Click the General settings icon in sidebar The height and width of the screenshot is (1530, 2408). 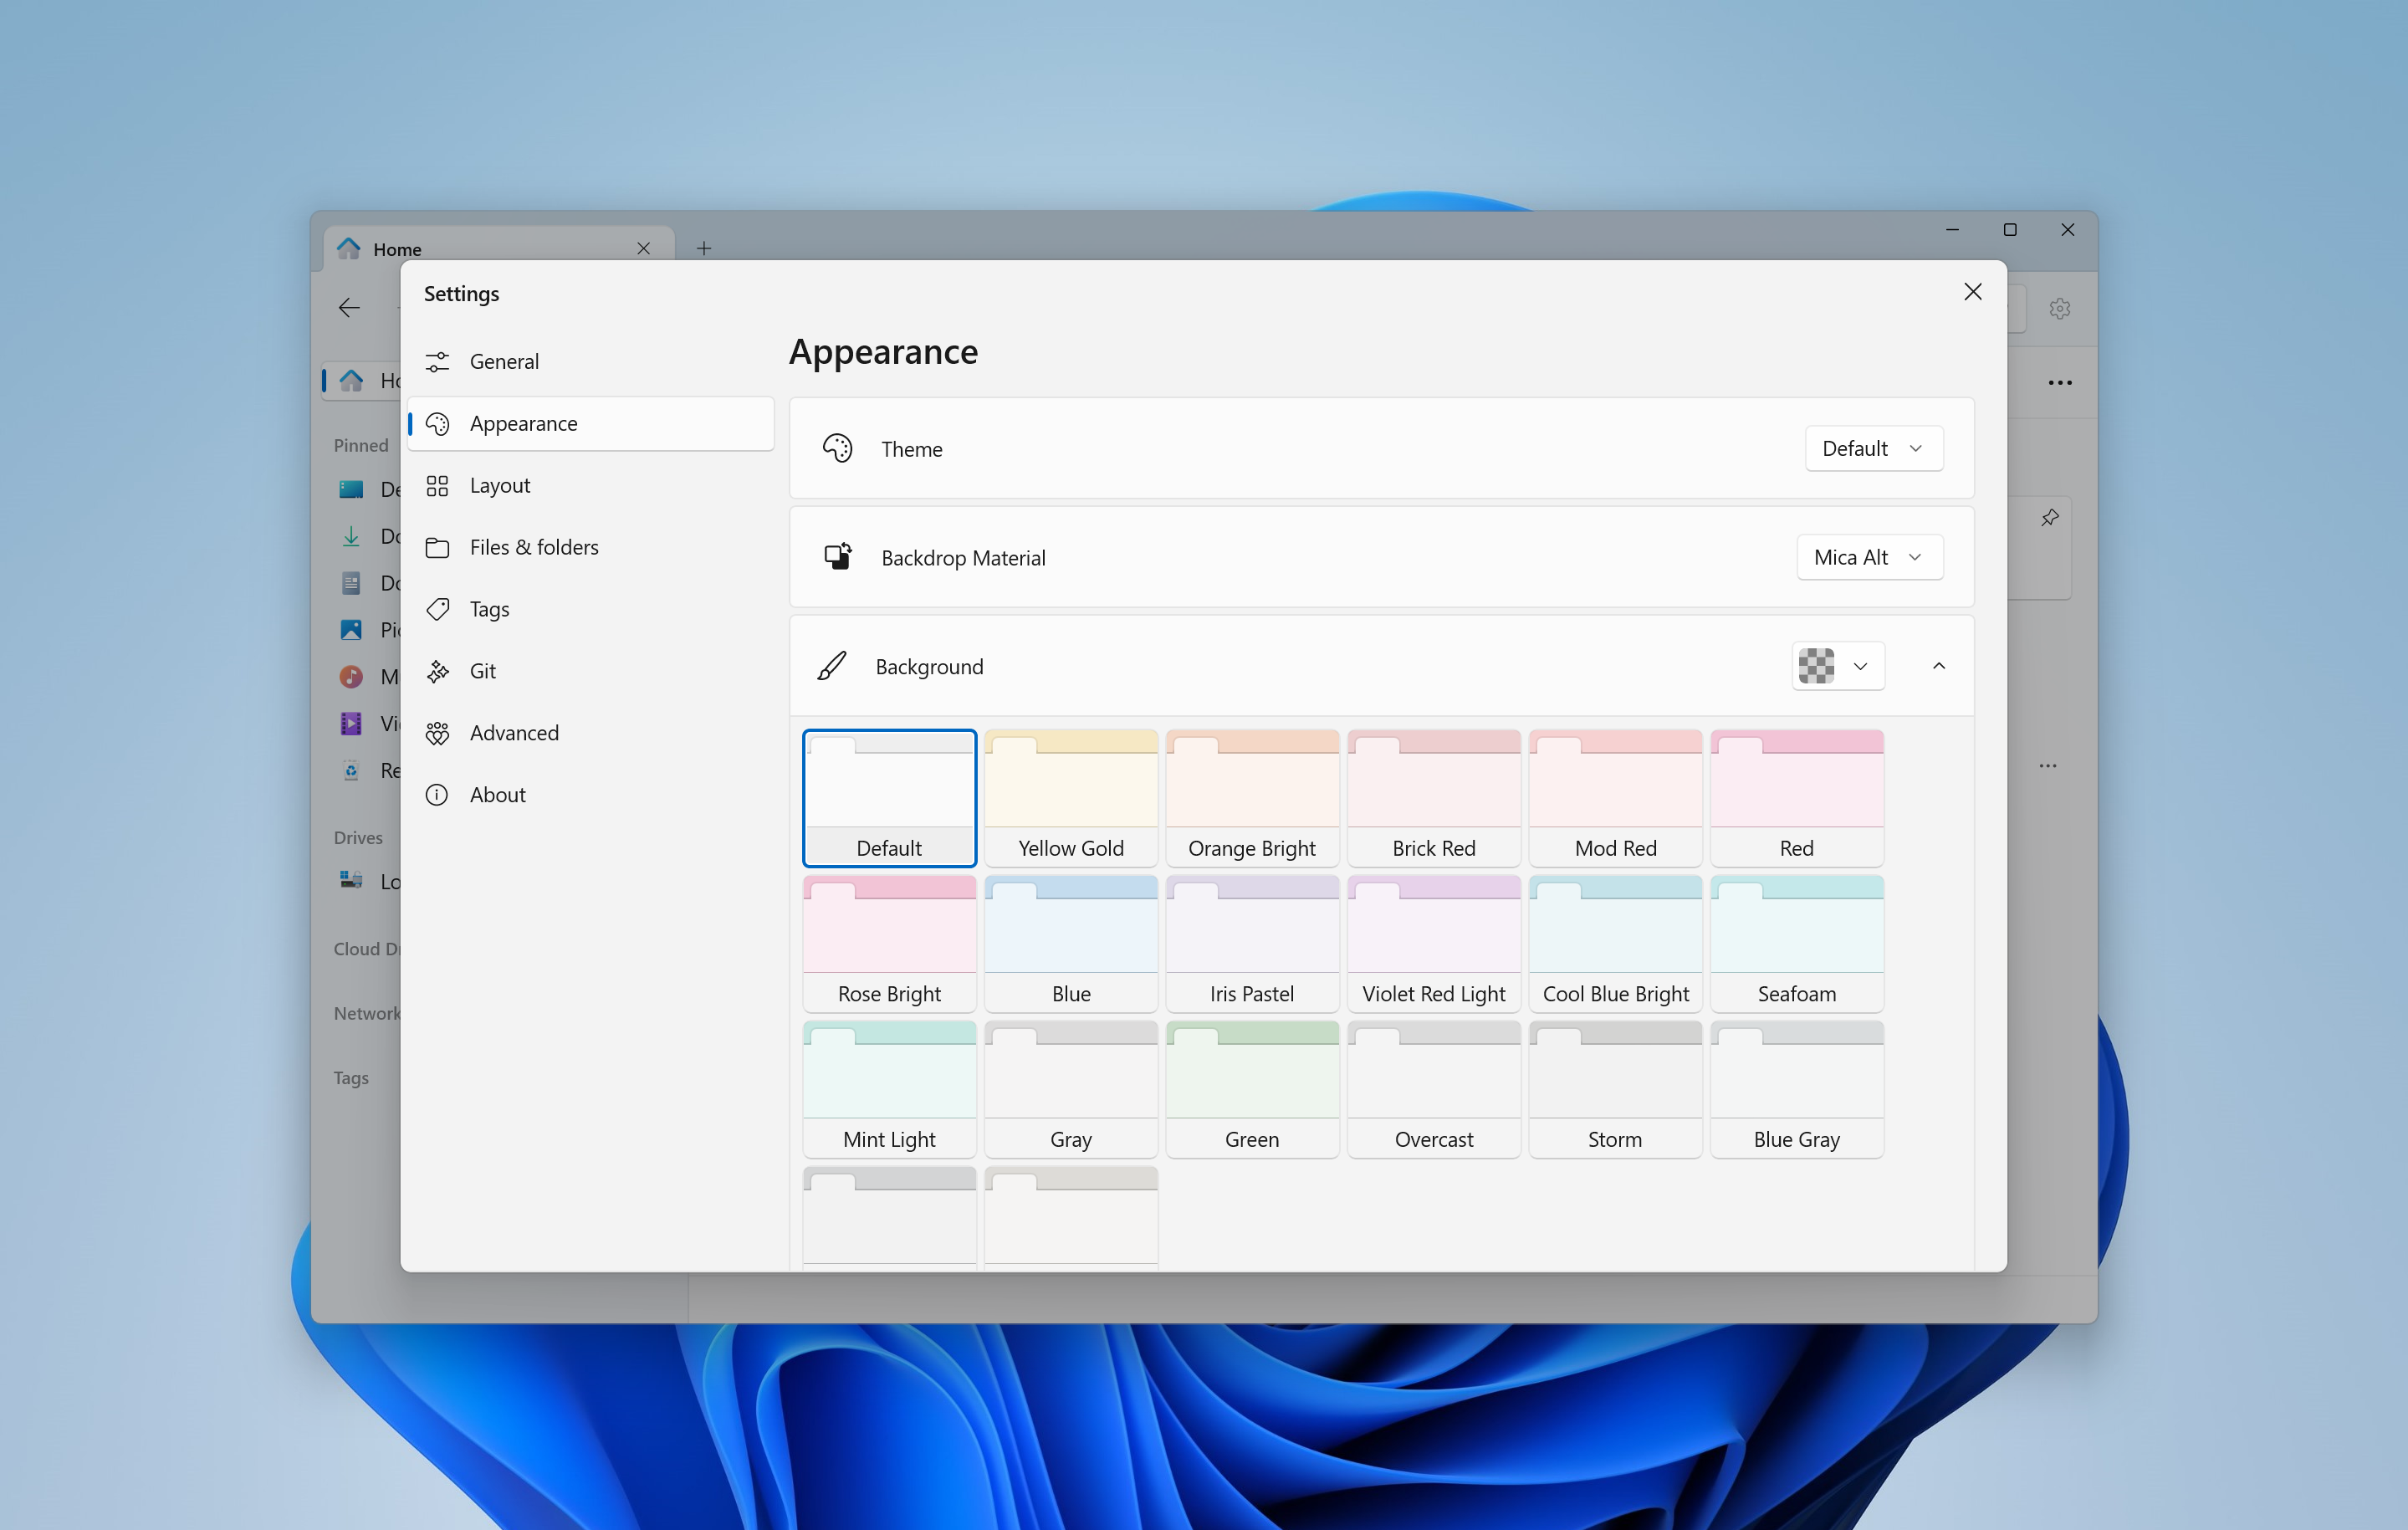439,361
